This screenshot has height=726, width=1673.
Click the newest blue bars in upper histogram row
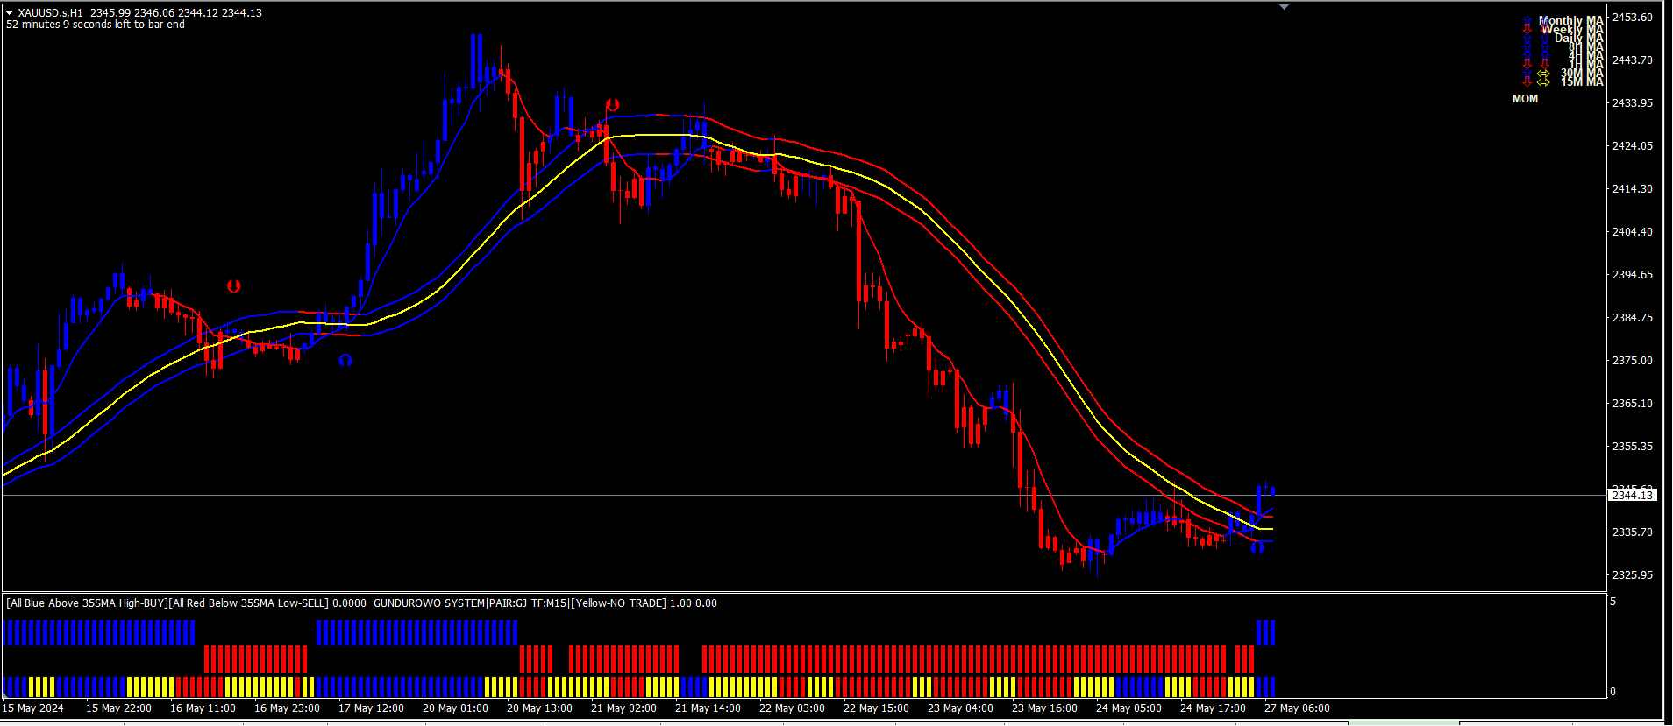click(x=1265, y=633)
